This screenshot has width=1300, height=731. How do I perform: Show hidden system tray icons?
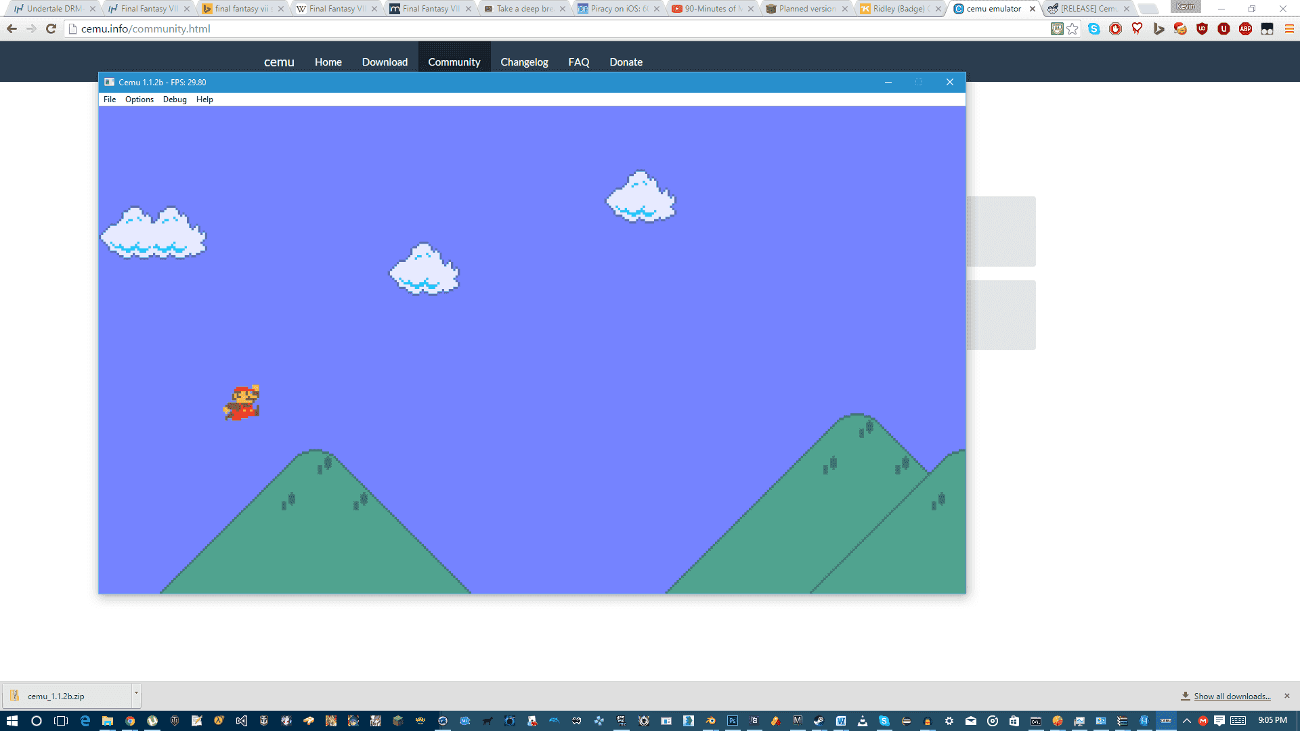(x=1187, y=721)
